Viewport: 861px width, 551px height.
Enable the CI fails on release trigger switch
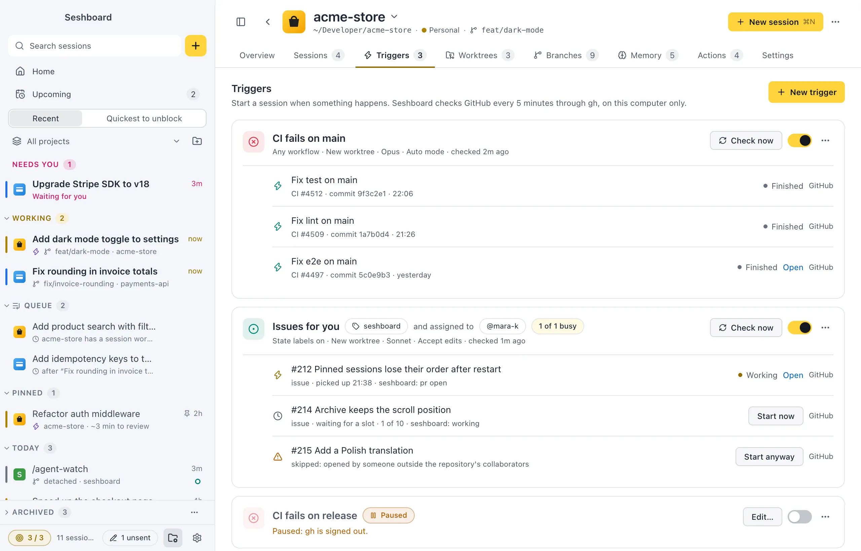tap(799, 517)
